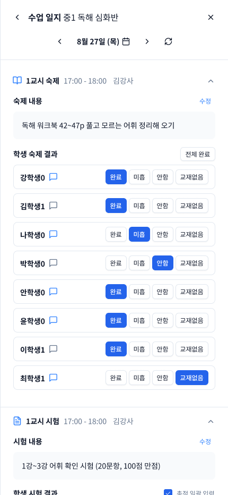Screen dimensions: 228x495
Task: Set 이학생1 homework to 교재없음
Action: click(192, 349)
